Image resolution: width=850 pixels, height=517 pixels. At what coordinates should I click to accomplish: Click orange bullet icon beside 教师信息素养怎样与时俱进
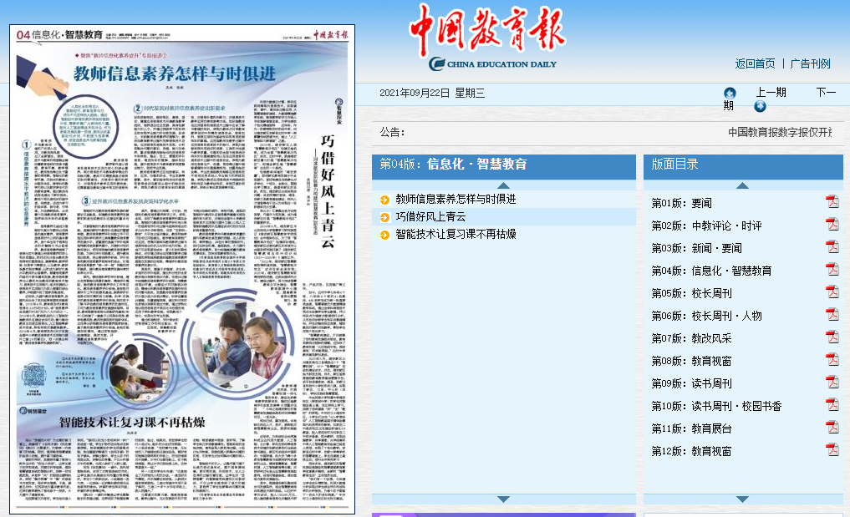pos(384,199)
